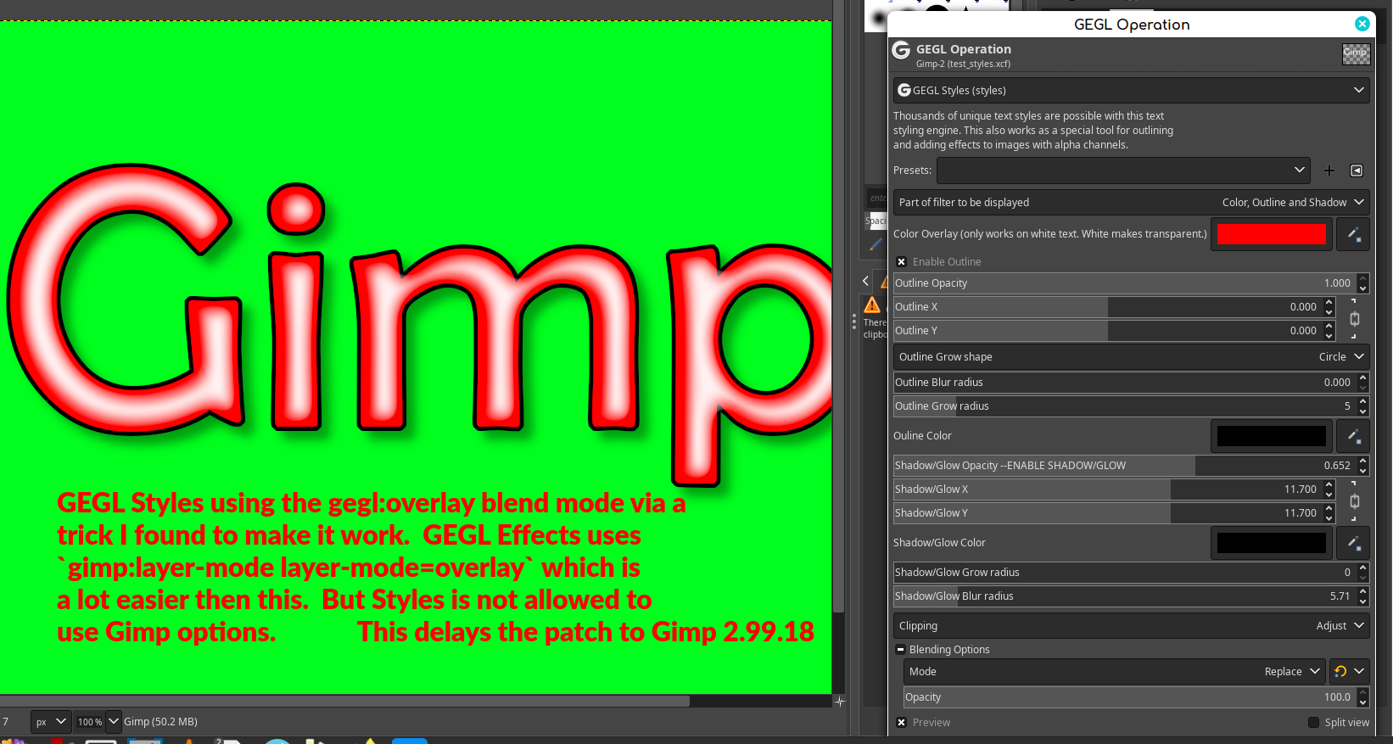Click the Shadow/Glow Blur radius slider

1125,596
